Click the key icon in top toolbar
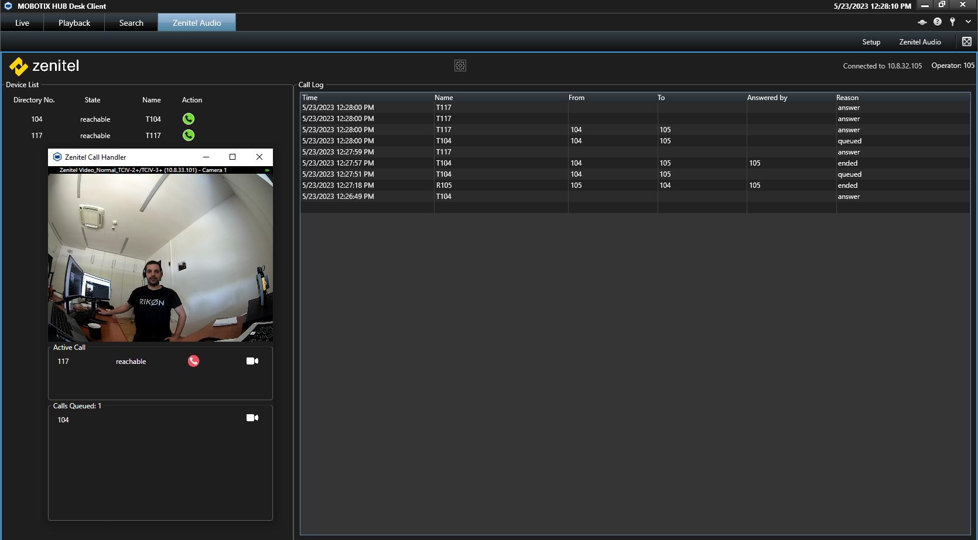978x540 pixels. 953,22
